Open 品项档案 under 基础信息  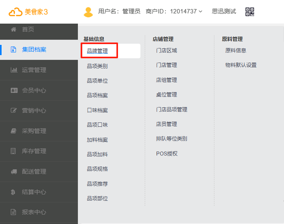[97, 95]
